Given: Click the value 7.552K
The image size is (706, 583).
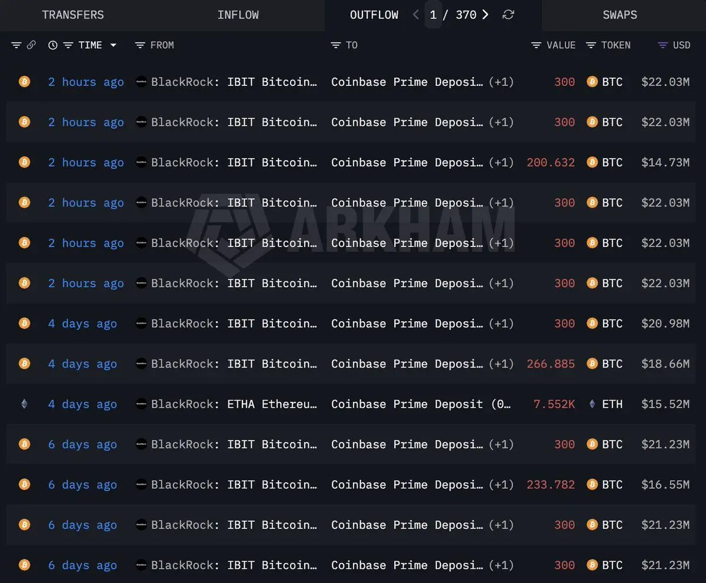Looking at the screenshot, I should point(554,404).
